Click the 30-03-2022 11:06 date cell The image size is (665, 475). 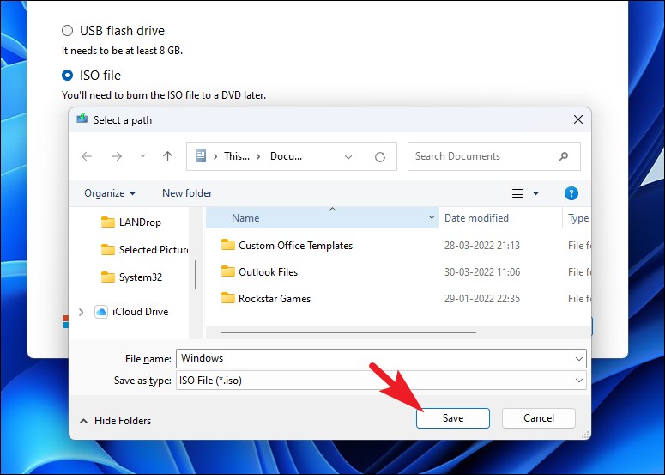pyautogui.click(x=482, y=272)
